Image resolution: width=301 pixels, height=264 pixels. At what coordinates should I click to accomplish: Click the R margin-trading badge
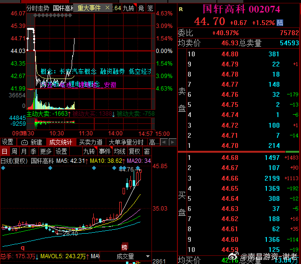[x=181, y=9]
